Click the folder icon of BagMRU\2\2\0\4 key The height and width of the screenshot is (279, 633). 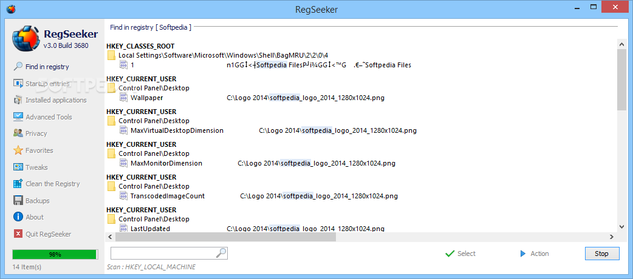[x=111, y=55]
